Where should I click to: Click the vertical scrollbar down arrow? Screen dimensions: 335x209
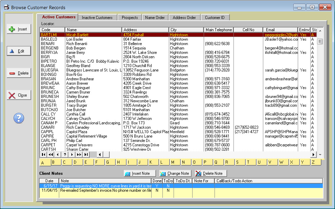320,154
